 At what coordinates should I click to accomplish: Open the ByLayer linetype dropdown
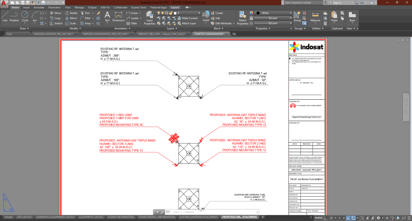272,18
